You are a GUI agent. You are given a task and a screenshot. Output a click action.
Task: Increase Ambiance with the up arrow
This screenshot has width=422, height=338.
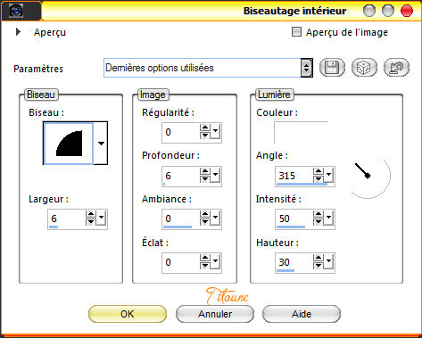click(205, 214)
